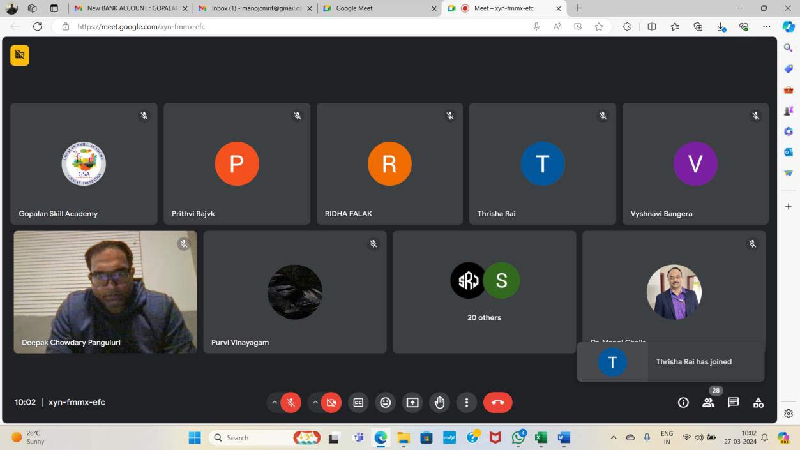
Task: Click Prithvi Rajvk's avatar
Action: click(x=237, y=164)
